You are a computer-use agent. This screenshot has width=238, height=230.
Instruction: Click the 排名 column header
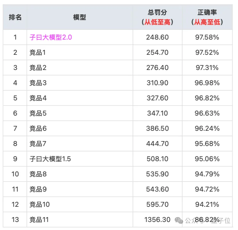point(15,17)
